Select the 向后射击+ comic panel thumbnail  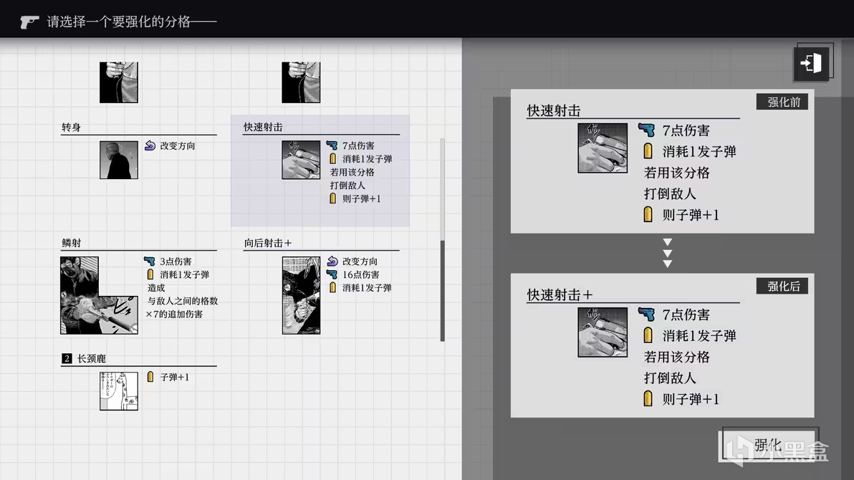301,295
